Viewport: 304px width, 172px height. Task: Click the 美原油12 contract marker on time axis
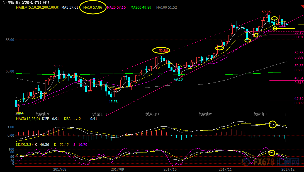coord(205,114)
